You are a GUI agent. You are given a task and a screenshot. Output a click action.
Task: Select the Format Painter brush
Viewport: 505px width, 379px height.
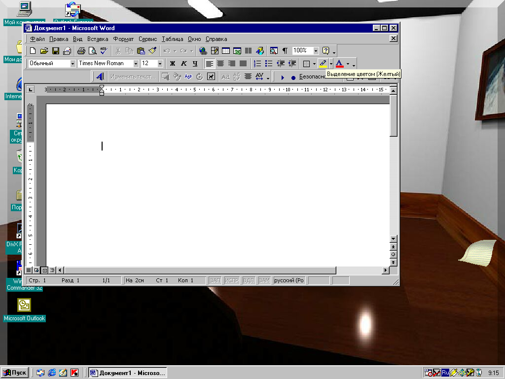(x=152, y=51)
